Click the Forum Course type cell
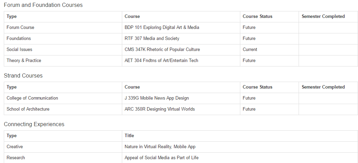This screenshot has height=163, width=358. pyautogui.click(x=20, y=28)
